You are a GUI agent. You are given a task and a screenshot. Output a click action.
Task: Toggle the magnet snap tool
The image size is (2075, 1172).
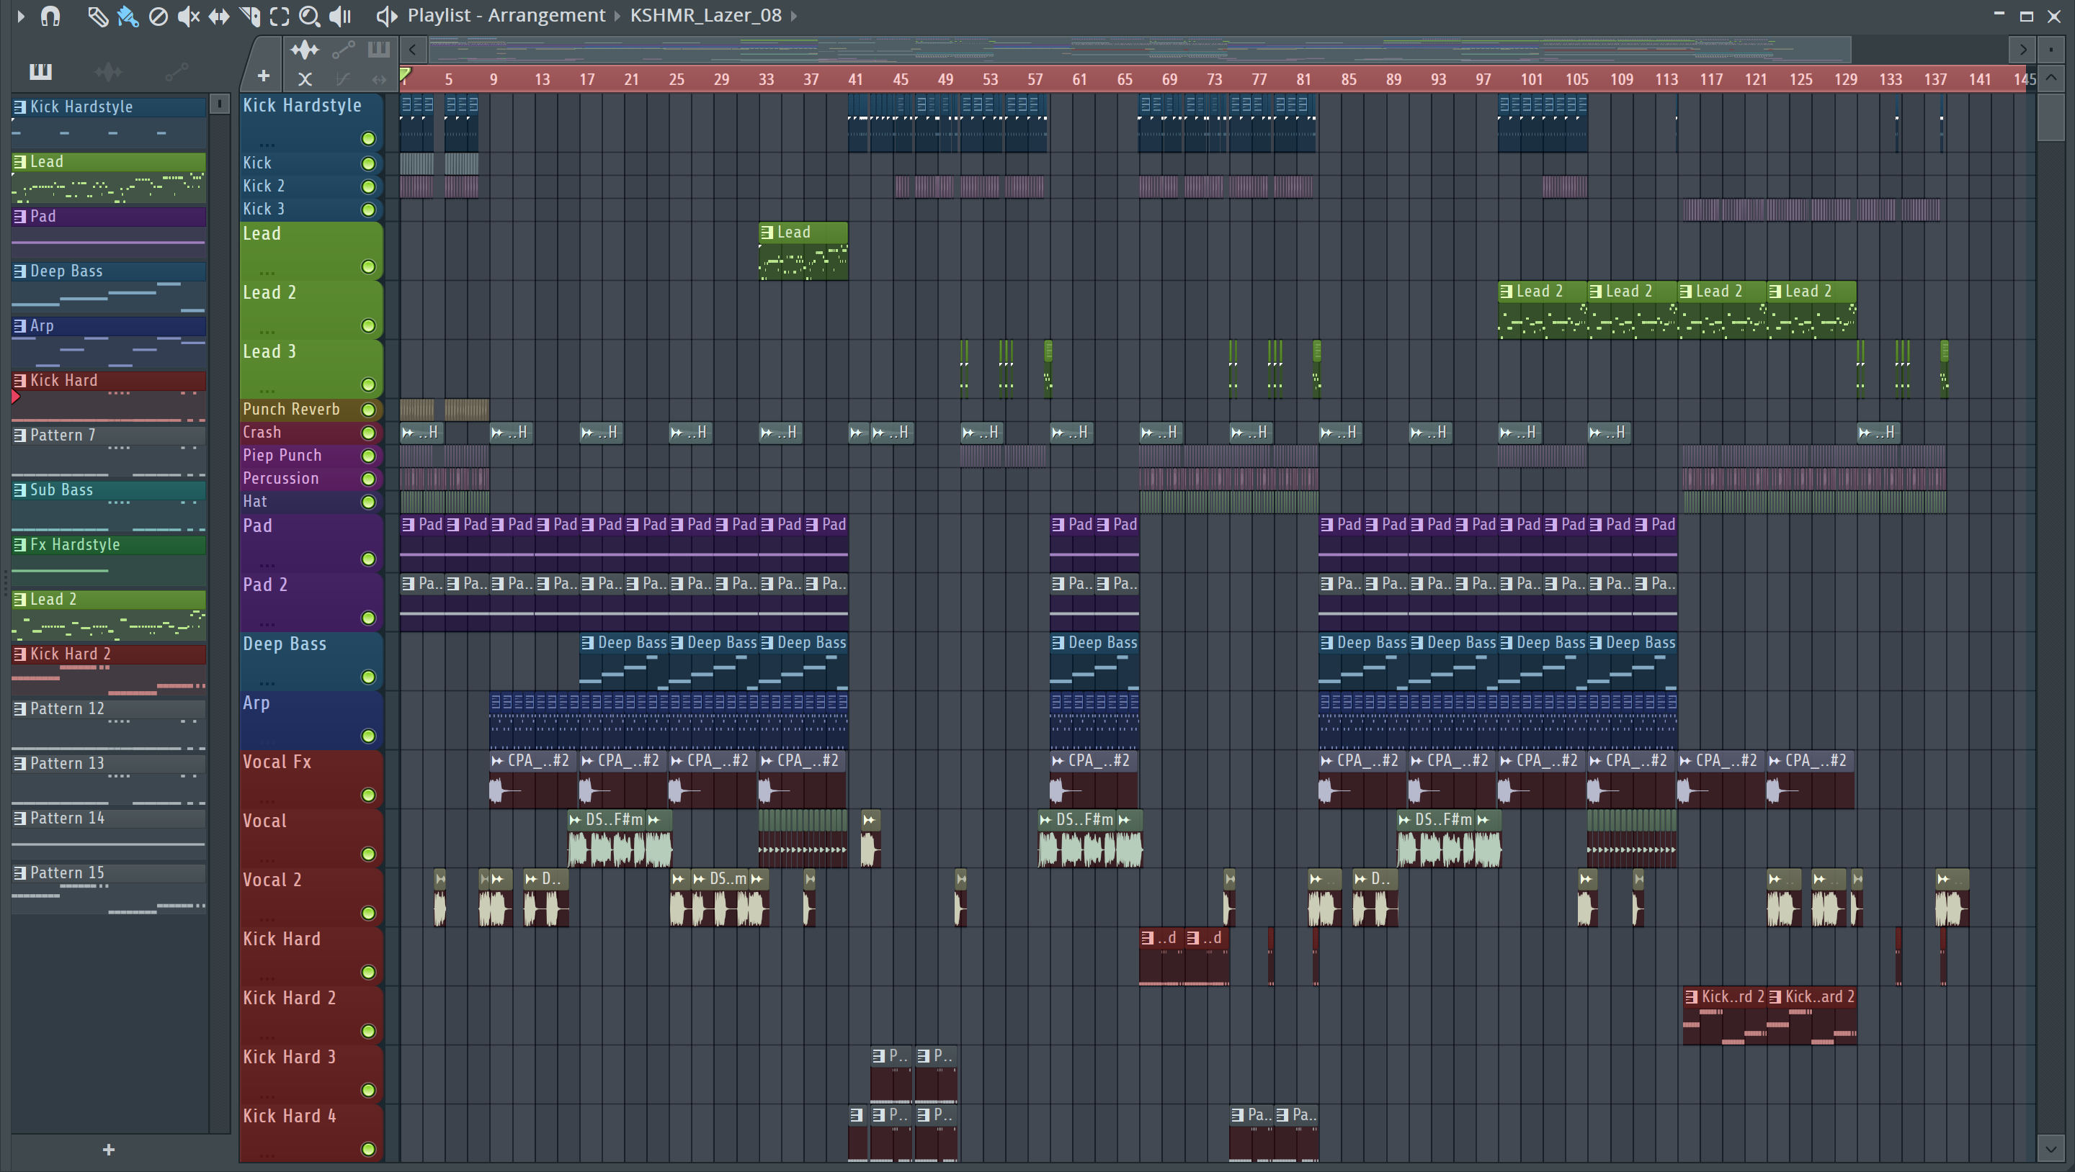click(x=50, y=16)
